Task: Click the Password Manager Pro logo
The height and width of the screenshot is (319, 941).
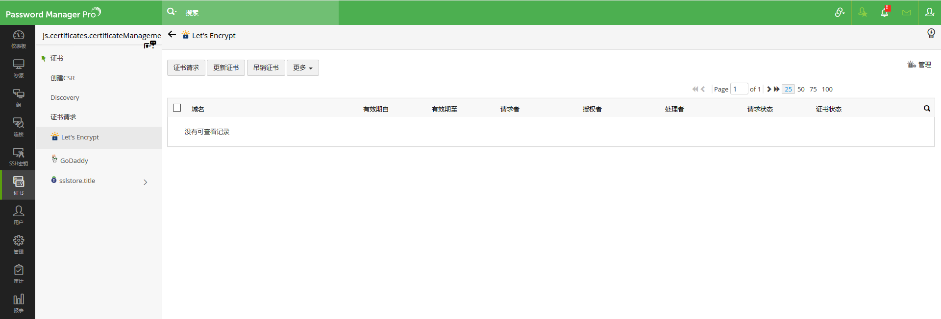Action: (x=53, y=13)
